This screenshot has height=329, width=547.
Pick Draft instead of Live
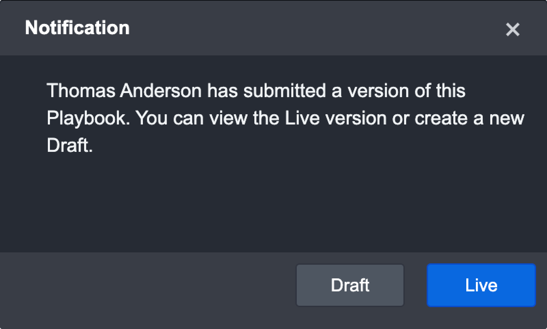[x=350, y=285]
